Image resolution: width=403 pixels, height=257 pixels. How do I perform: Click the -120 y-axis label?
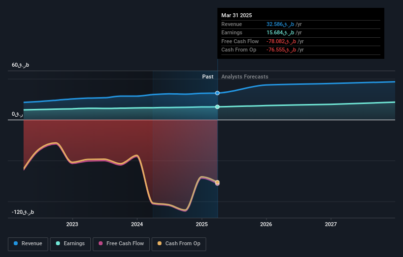[23, 212]
